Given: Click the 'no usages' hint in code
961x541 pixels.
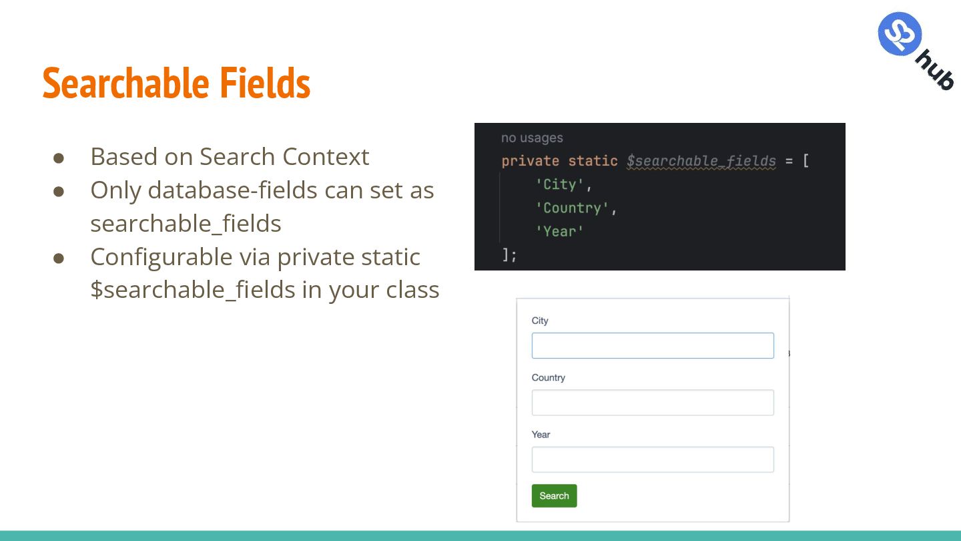Looking at the screenshot, I should [x=532, y=138].
